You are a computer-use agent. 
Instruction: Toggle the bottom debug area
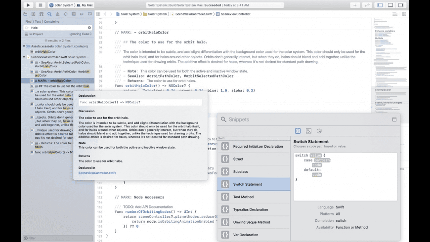pyautogui.click(x=390, y=5)
